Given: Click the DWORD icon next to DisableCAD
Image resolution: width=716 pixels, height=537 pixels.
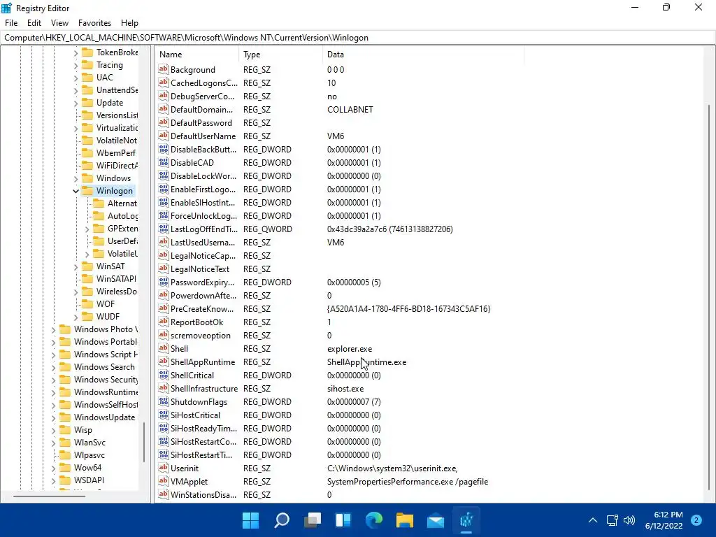Looking at the screenshot, I should [164, 162].
